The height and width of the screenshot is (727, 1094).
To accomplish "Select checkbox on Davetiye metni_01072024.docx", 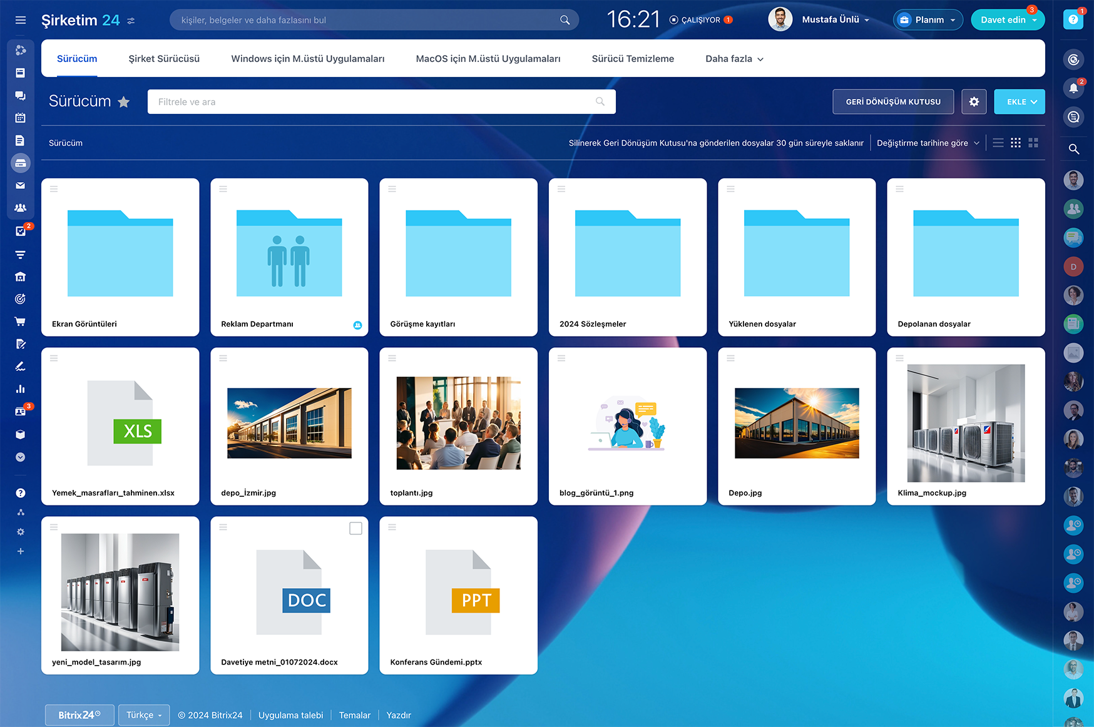I will point(355,529).
